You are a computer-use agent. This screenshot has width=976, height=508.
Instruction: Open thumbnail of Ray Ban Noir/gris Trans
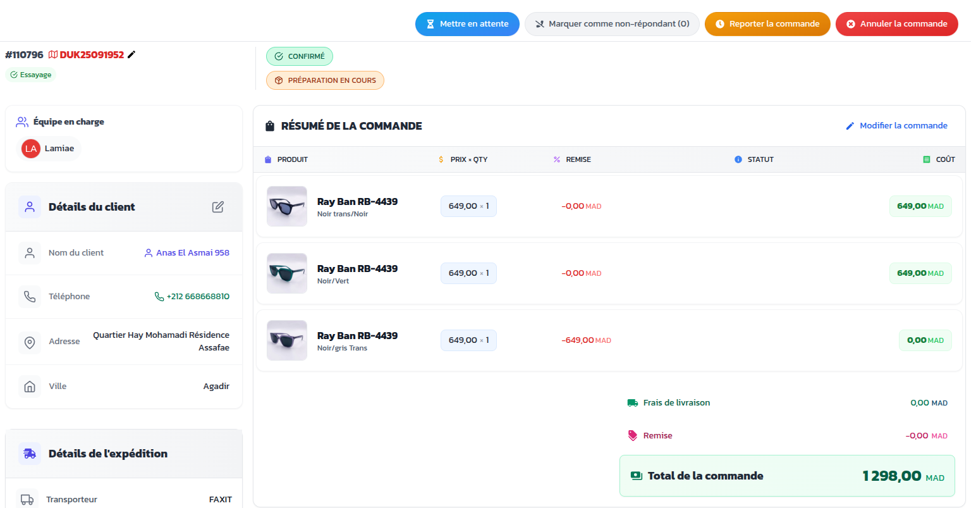(x=287, y=340)
